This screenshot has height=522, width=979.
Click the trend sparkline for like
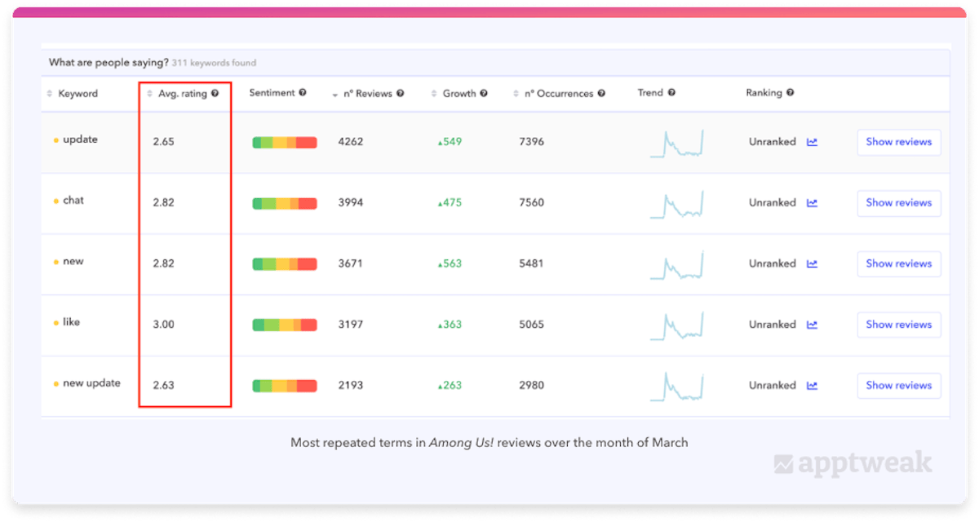(676, 325)
